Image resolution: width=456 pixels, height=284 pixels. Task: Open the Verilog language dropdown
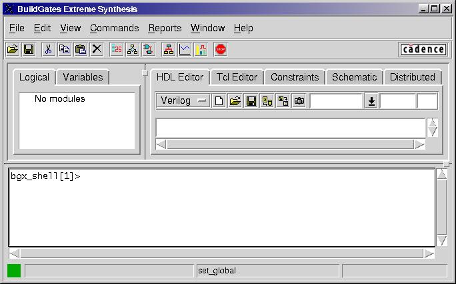pos(183,101)
